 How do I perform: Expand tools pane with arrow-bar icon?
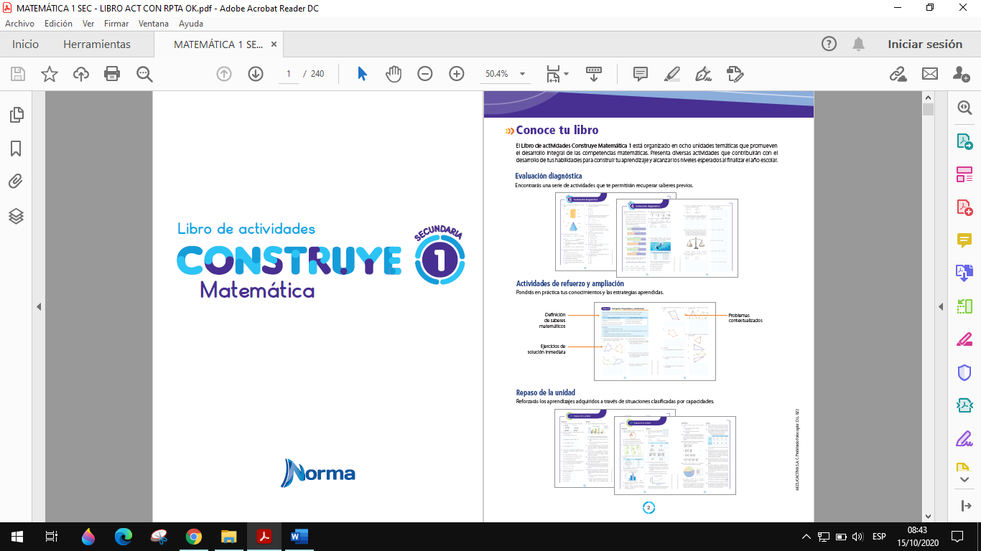[x=965, y=507]
